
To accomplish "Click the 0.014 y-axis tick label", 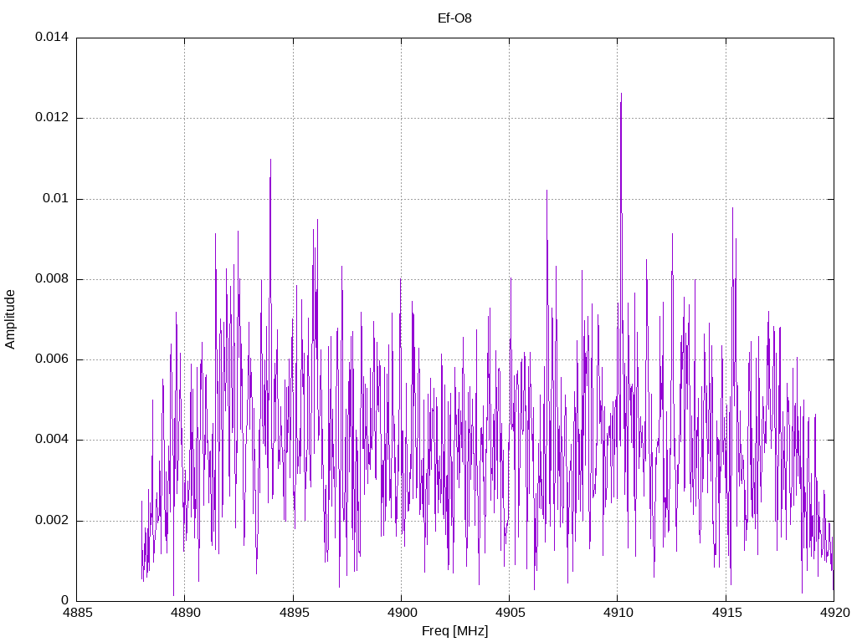I will (52, 37).
